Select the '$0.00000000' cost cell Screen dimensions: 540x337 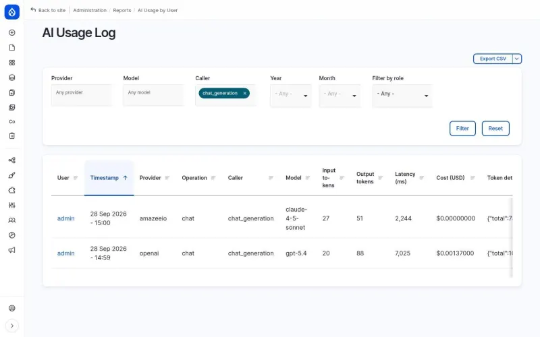click(x=456, y=218)
